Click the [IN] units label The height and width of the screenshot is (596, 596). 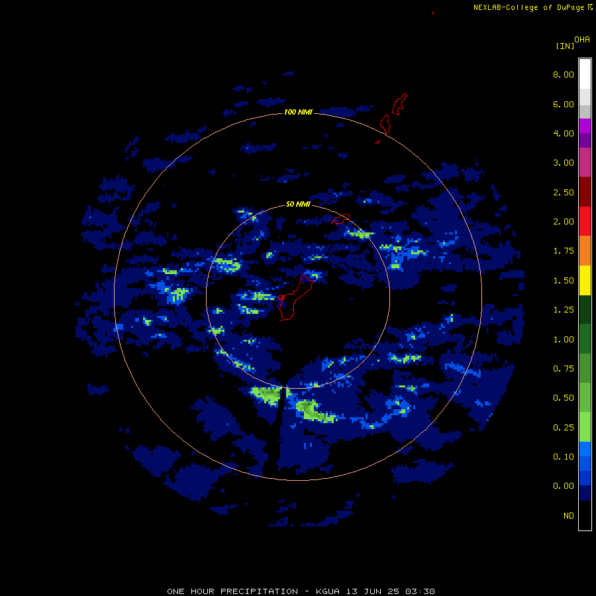tap(565, 46)
